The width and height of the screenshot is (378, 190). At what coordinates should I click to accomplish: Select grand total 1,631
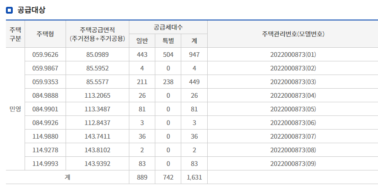(194, 177)
